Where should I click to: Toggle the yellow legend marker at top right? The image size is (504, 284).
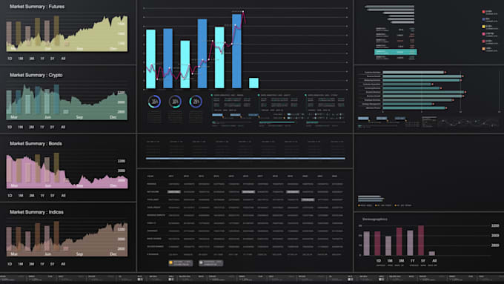click(483, 27)
